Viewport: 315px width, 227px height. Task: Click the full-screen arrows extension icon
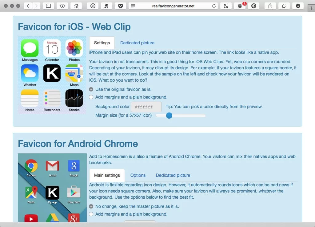coord(226,6)
